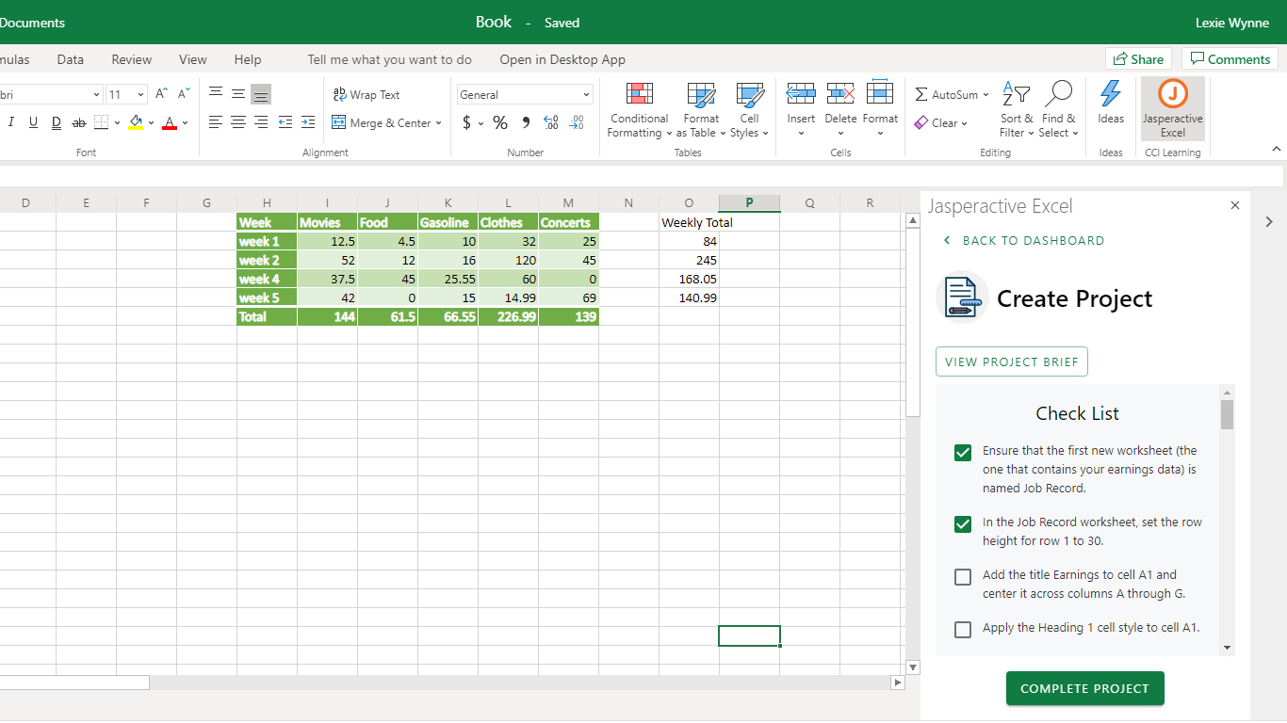Open the font size dropdown
This screenshot has width=1287, height=723.
pos(141,95)
